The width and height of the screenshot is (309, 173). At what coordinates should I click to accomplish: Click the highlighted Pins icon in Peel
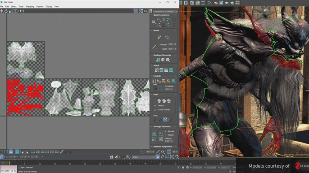pos(165,119)
